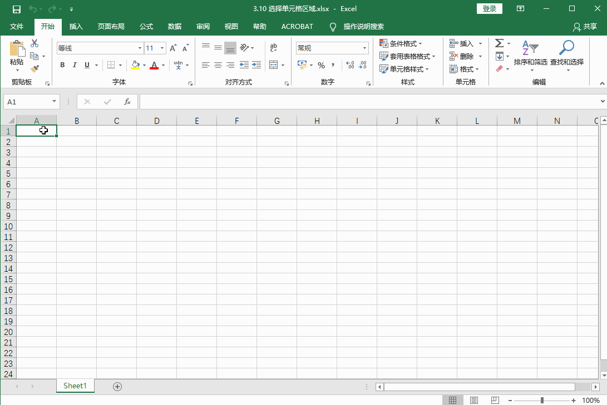The height and width of the screenshot is (405, 607).
Task: Activate the wrap text icon
Action: click(x=273, y=48)
